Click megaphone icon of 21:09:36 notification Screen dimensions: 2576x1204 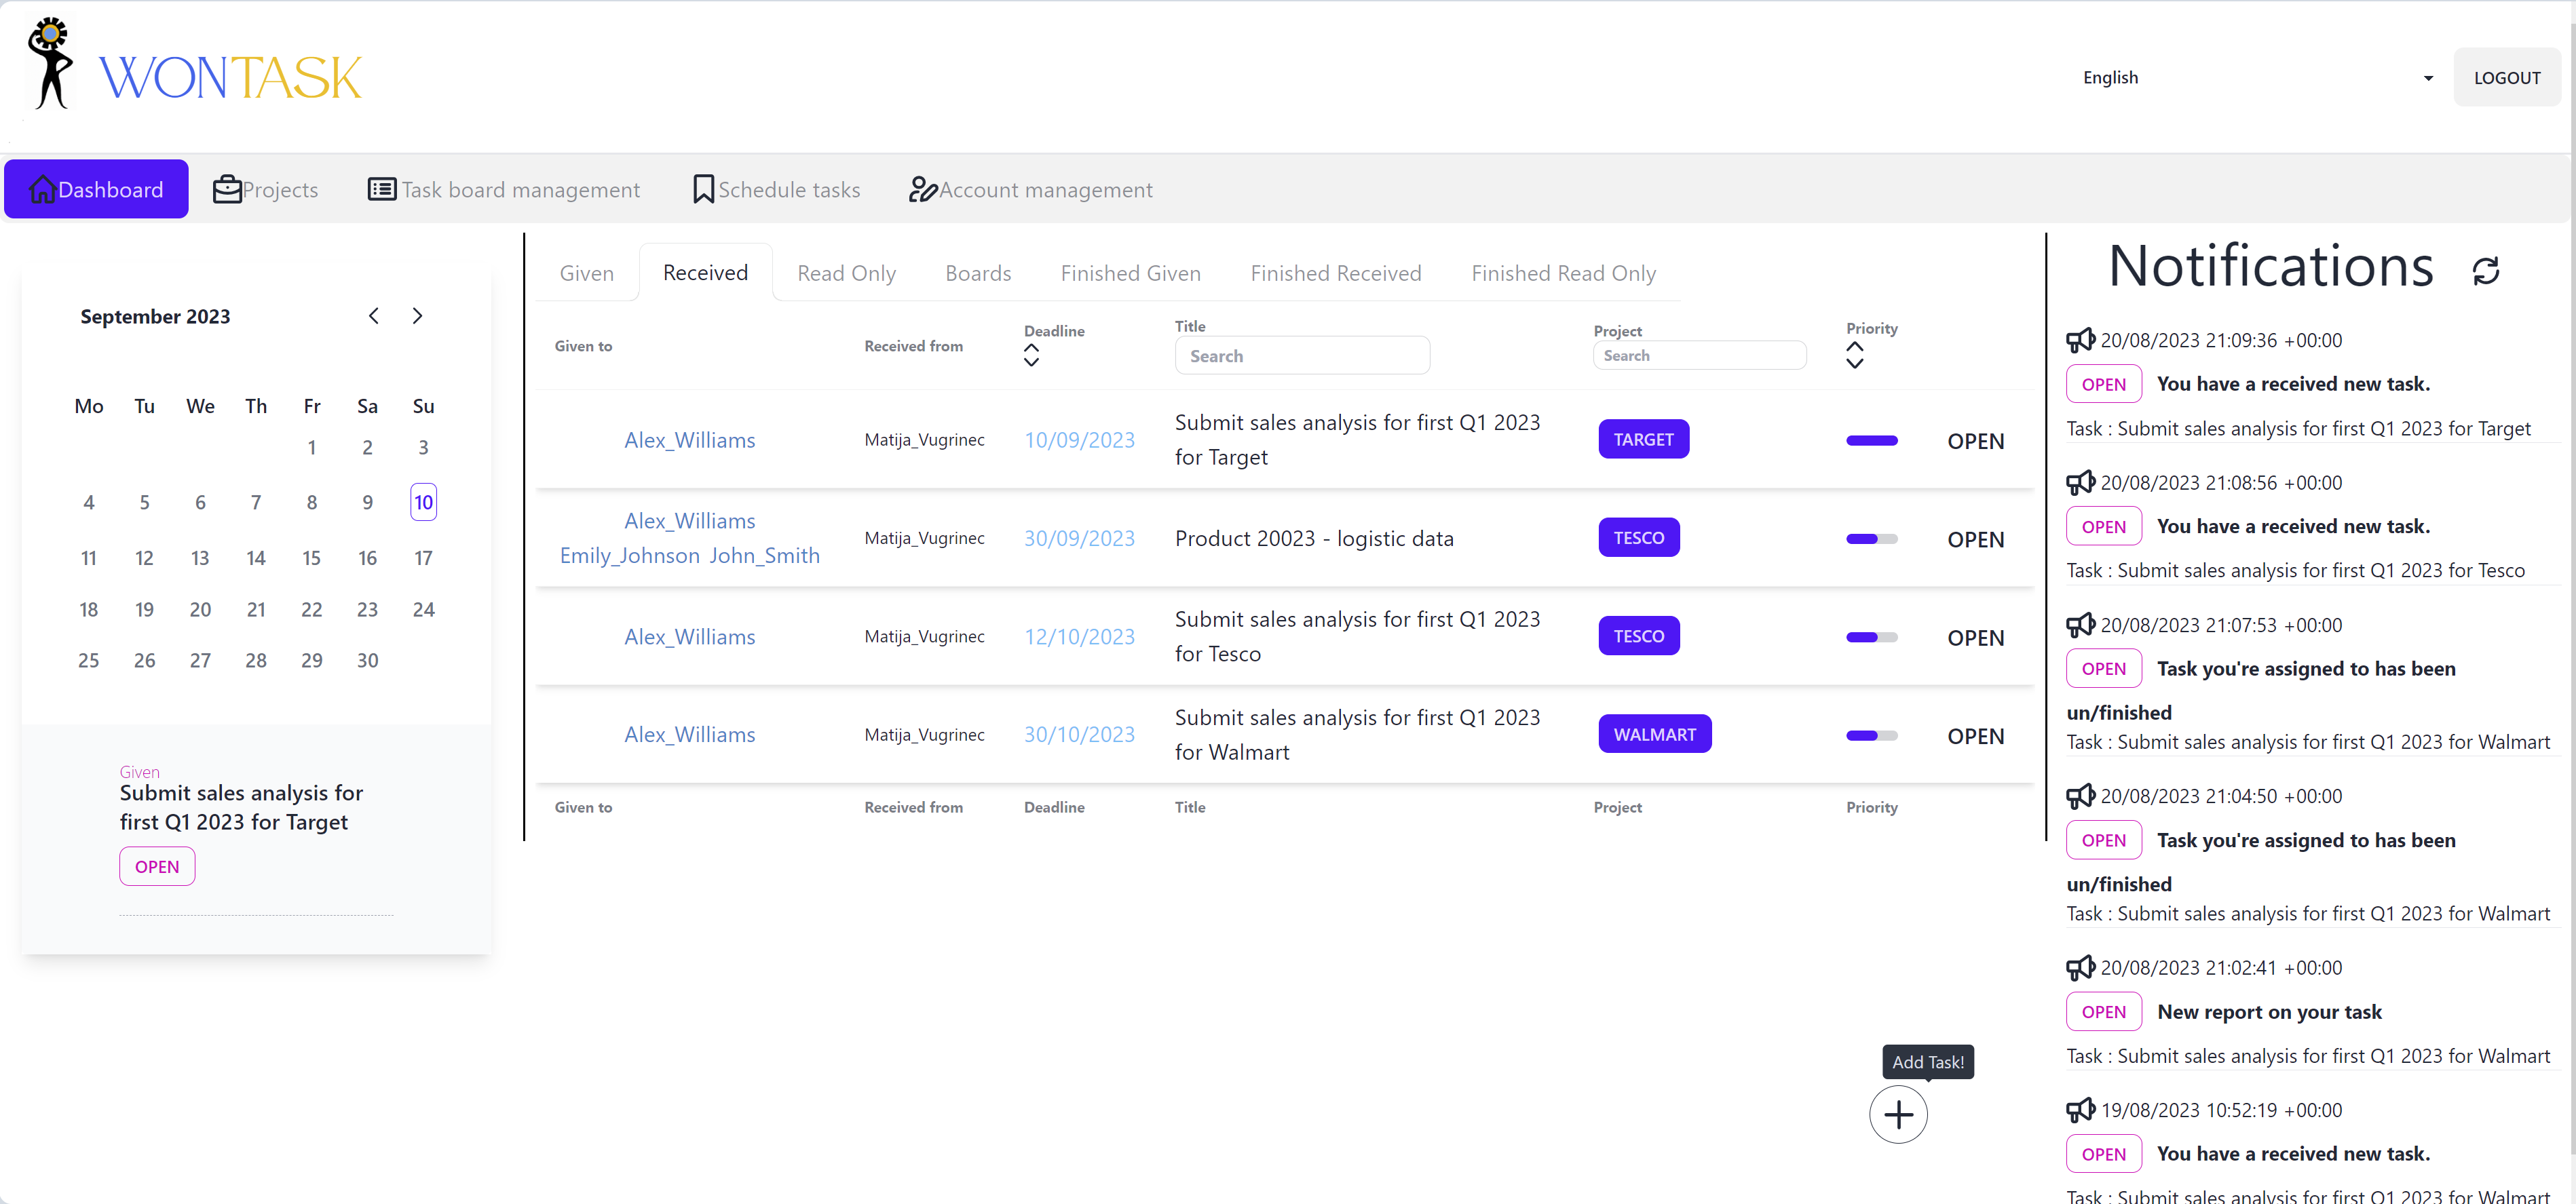[2080, 340]
